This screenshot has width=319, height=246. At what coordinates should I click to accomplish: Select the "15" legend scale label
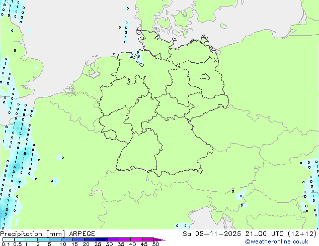point(74,244)
